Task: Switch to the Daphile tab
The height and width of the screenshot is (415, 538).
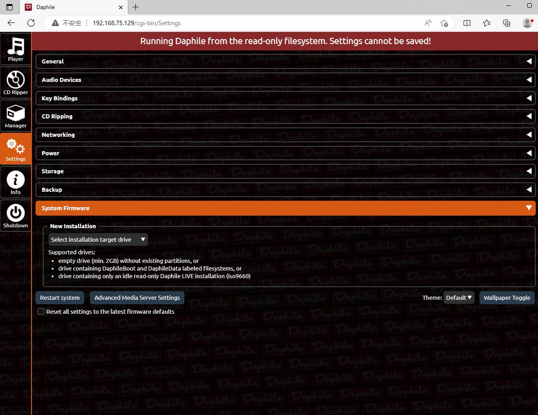Action: click(x=74, y=7)
